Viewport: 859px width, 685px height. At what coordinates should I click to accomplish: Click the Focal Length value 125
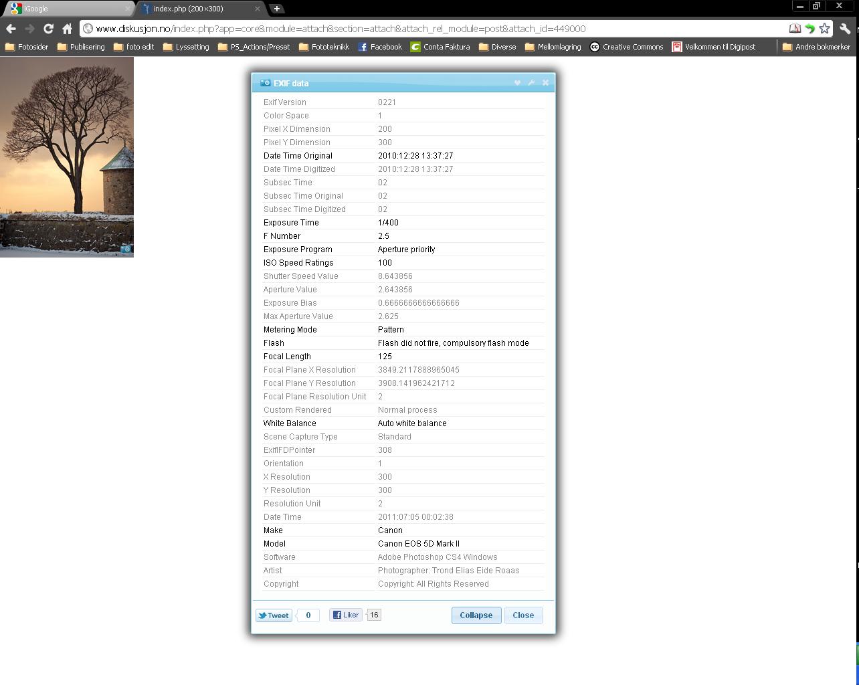pyautogui.click(x=385, y=357)
